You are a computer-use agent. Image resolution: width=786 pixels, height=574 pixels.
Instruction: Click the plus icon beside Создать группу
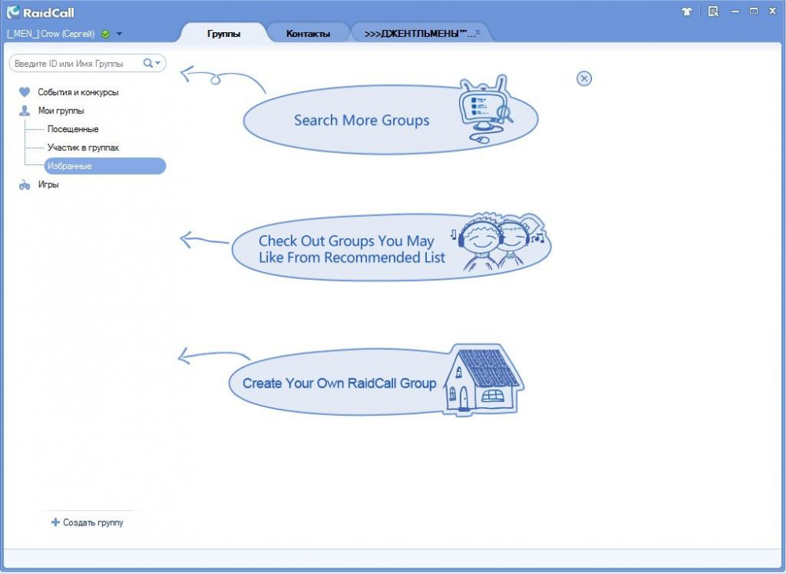coord(55,522)
